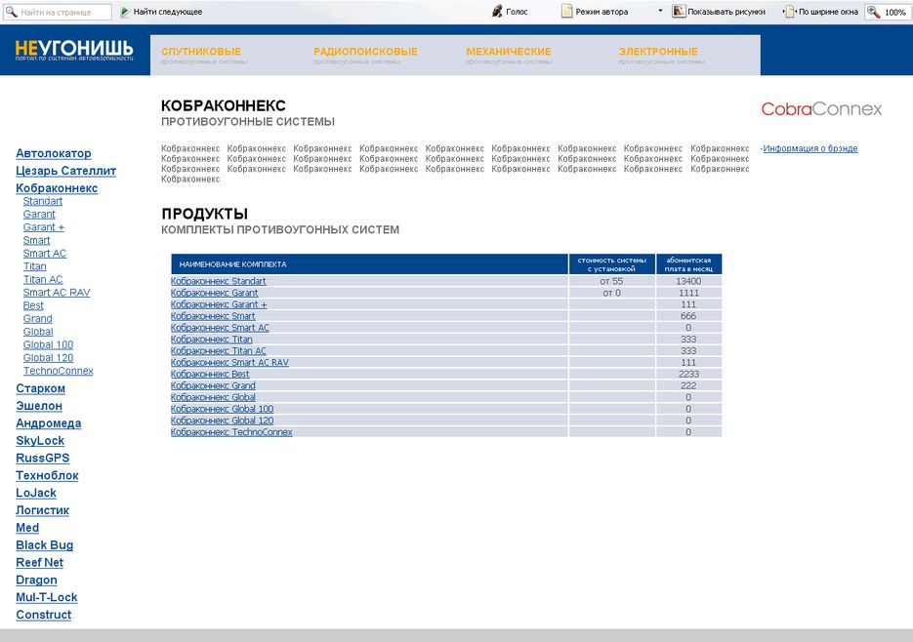Click the magnifier icon in find field
The width and height of the screenshot is (913, 642).
[11, 12]
